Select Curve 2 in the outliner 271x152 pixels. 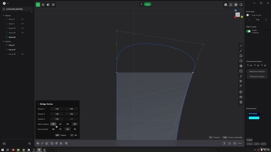click(x=11, y=45)
